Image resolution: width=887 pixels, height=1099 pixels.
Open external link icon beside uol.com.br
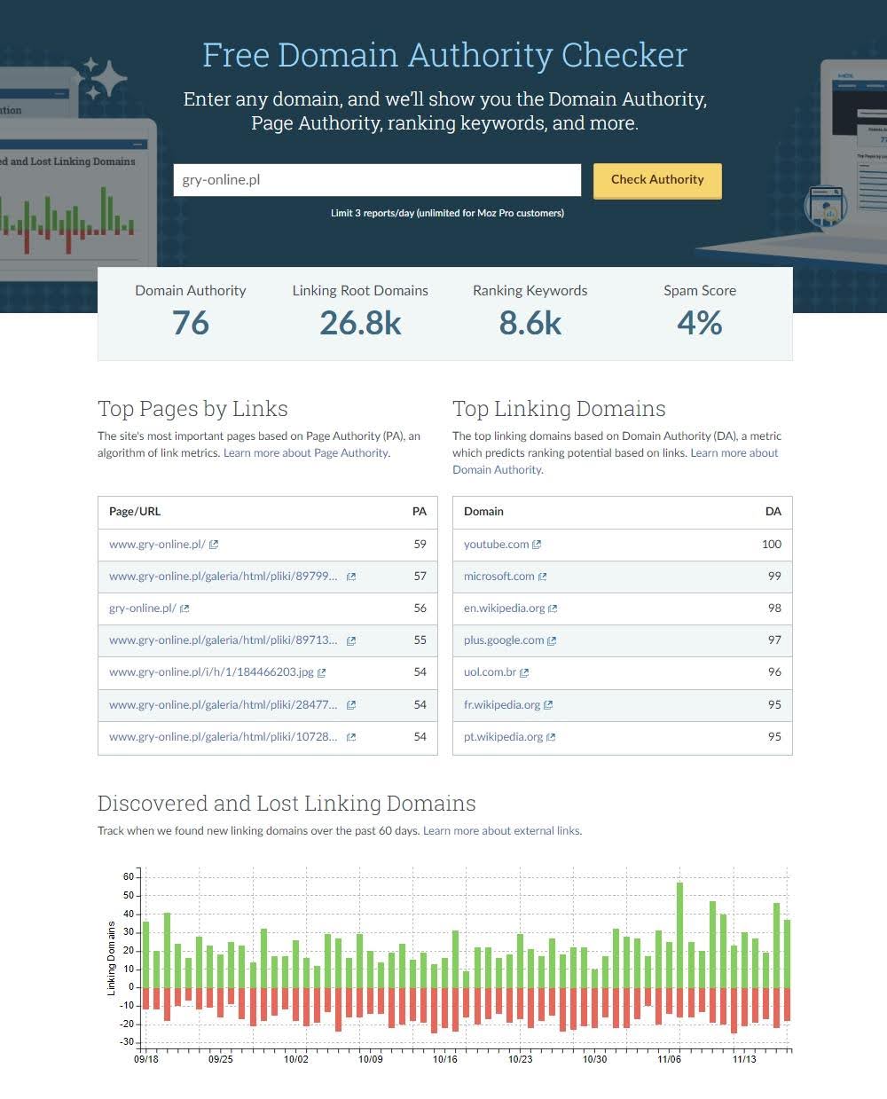[524, 672]
